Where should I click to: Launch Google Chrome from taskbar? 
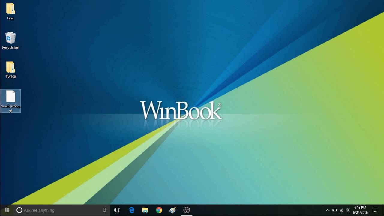(159, 210)
